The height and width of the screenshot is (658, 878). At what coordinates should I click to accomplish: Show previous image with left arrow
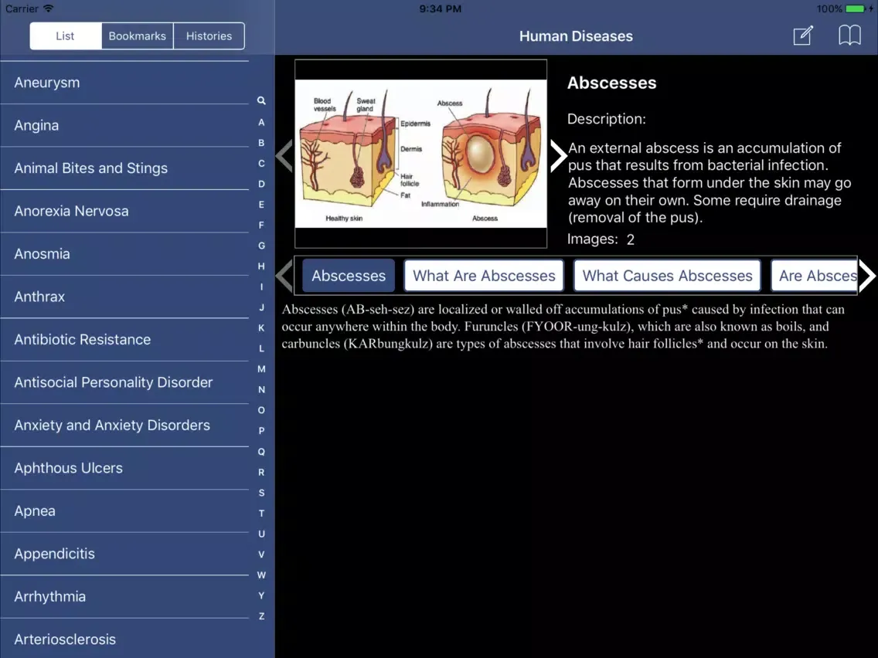284,155
